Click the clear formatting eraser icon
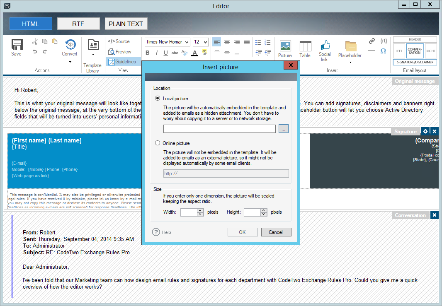Screen dimensions: 442x306 pos(185,53)
